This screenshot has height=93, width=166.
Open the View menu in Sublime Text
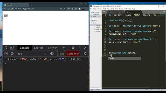coord(108,9)
